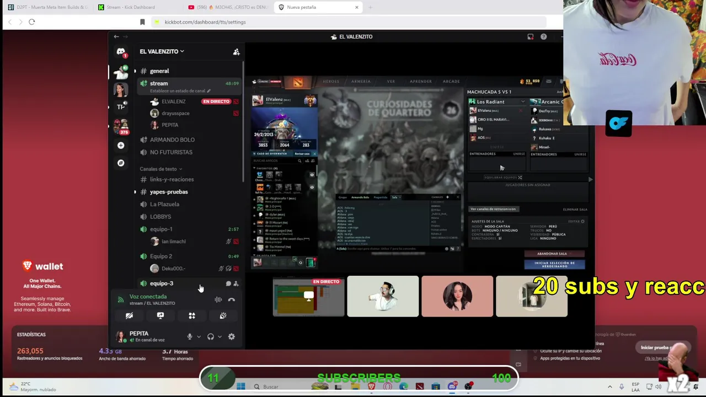The image size is (706, 397).
Task: Click drayusspace user in stream channel
Action: point(175,113)
